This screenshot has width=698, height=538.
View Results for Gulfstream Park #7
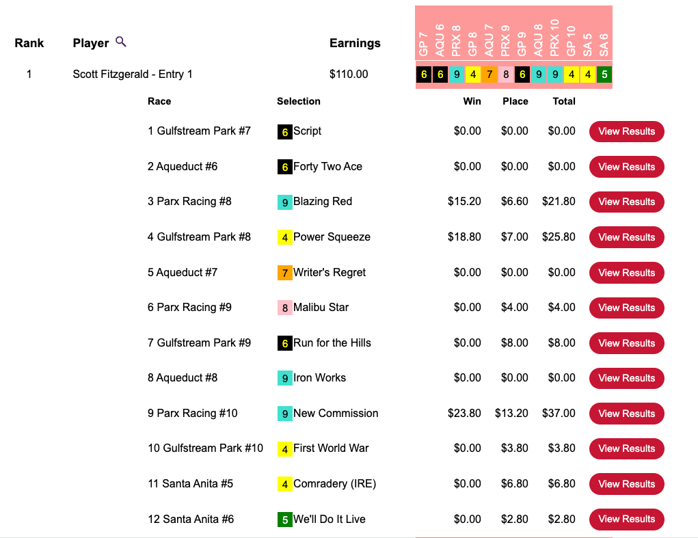tap(626, 131)
